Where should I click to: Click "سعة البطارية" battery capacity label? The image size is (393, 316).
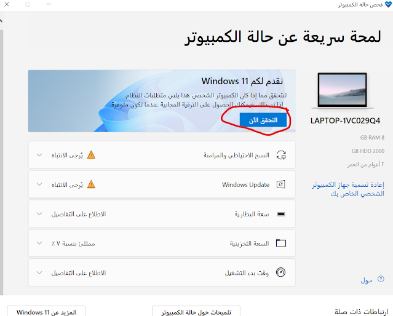(x=252, y=214)
